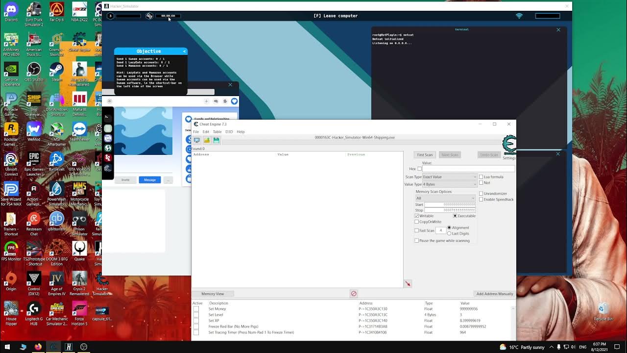The height and width of the screenshot is (353, 627).
Task: Enable the Unrandomizer checkbox
Action: pos(481,193)
